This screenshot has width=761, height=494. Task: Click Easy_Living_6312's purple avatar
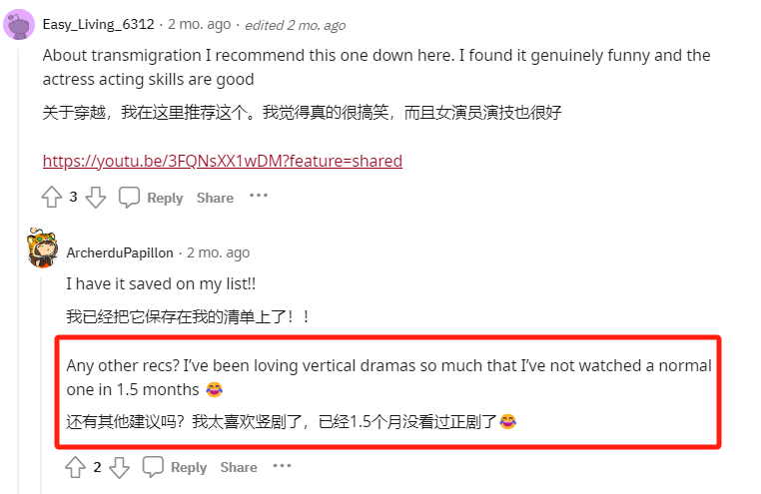pos(19,24)
